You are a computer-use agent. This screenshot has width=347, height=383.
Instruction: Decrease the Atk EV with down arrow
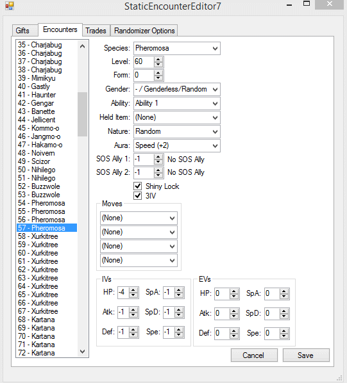click(x=234, y=316)
